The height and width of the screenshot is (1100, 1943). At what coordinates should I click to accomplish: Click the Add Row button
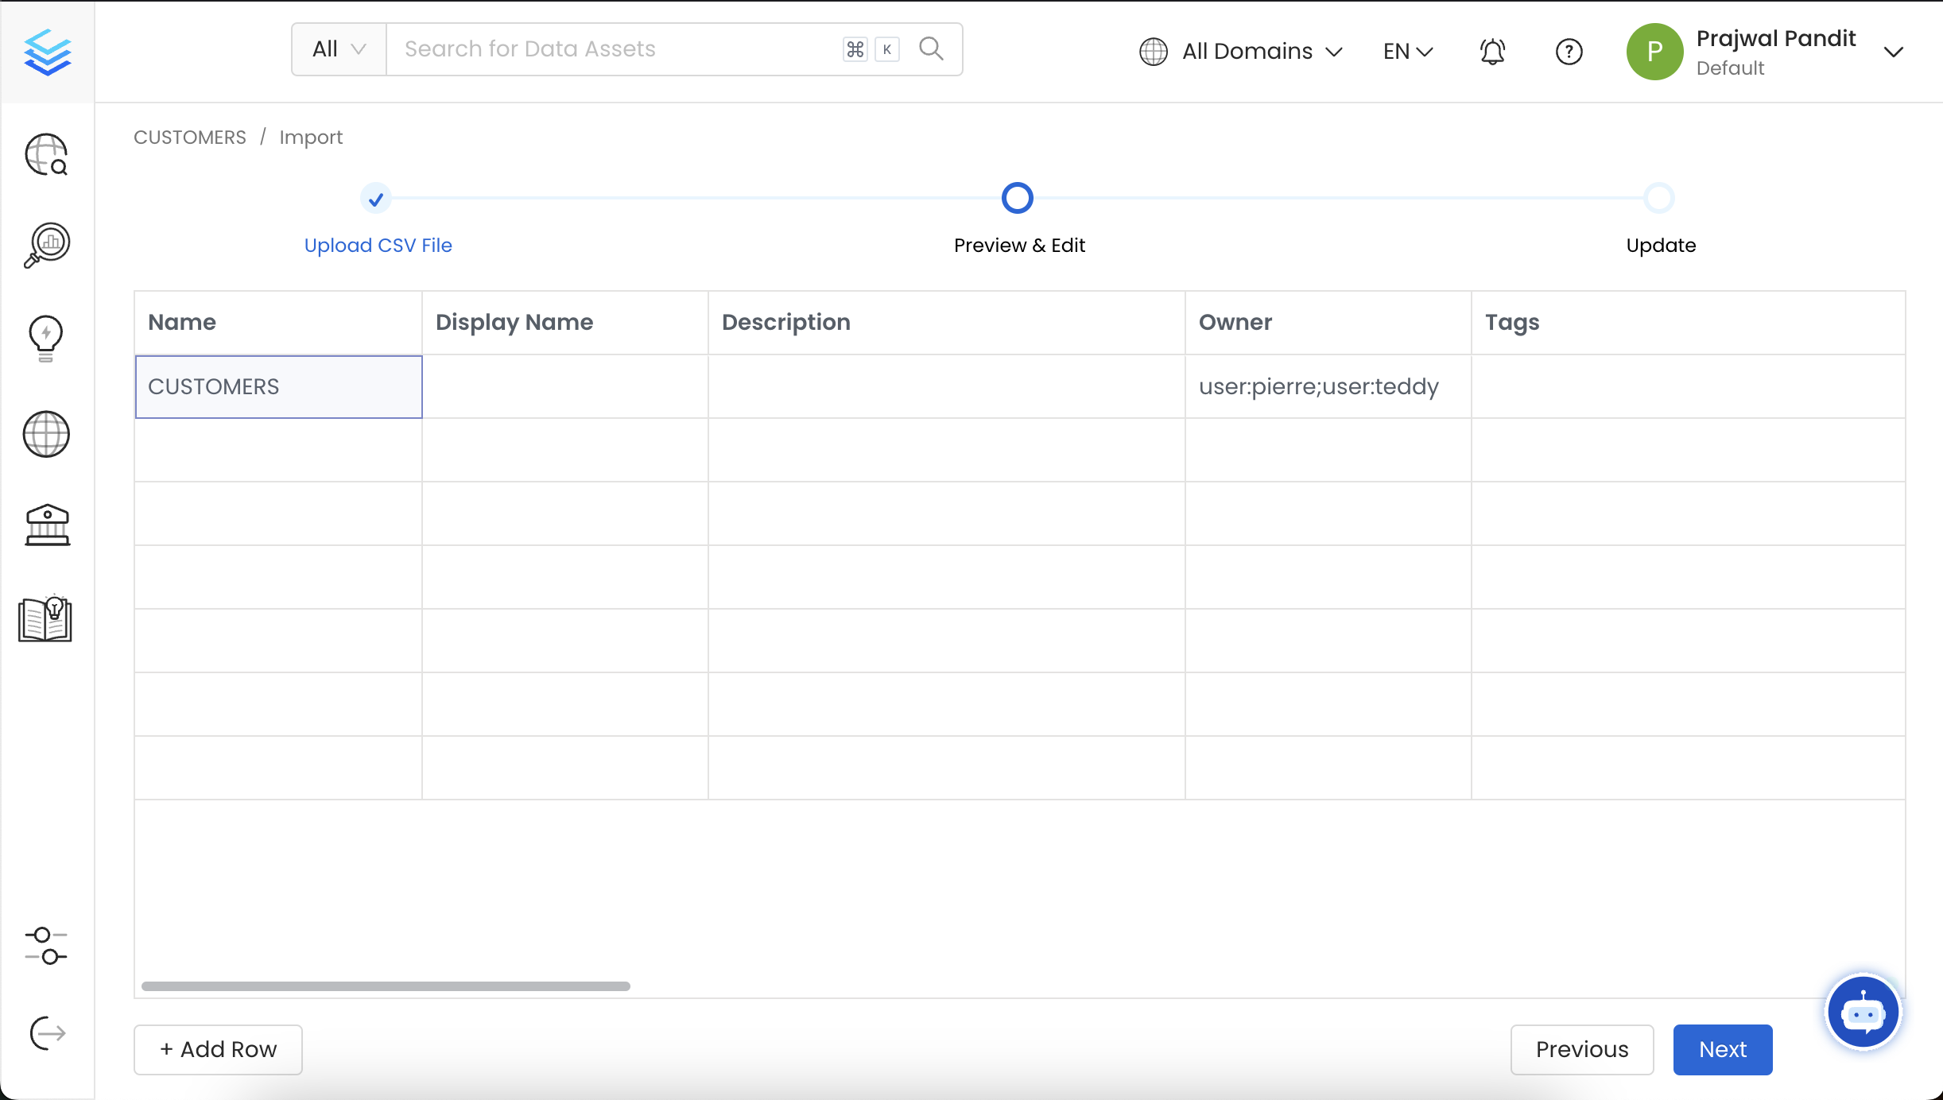click(218, 1049)
